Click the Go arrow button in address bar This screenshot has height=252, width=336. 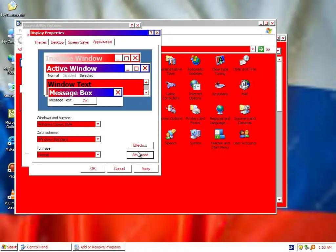261,49
